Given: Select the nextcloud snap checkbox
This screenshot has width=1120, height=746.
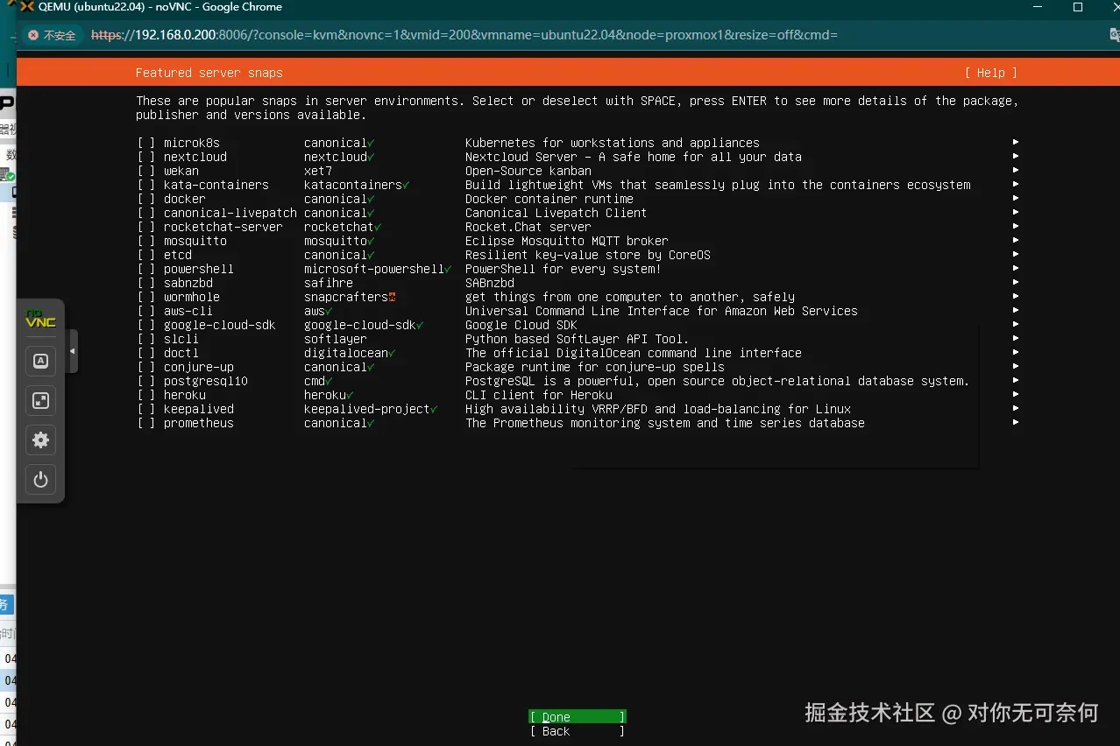Looking at the screenshot, I should point(145,157).
